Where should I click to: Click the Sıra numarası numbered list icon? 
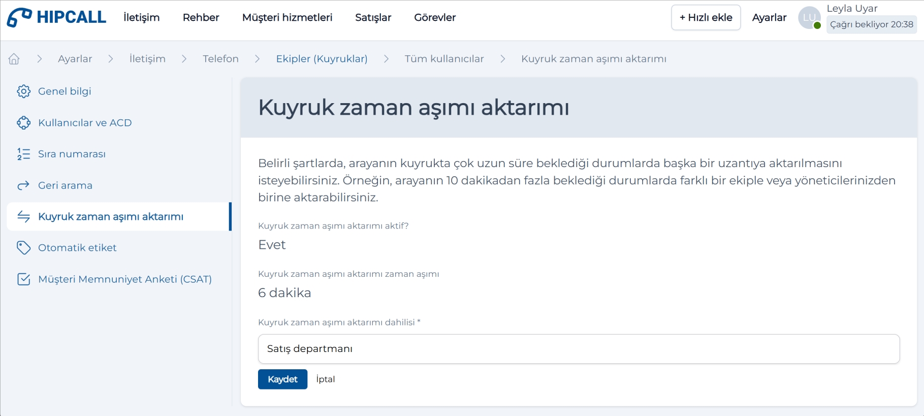click(23, 154)
